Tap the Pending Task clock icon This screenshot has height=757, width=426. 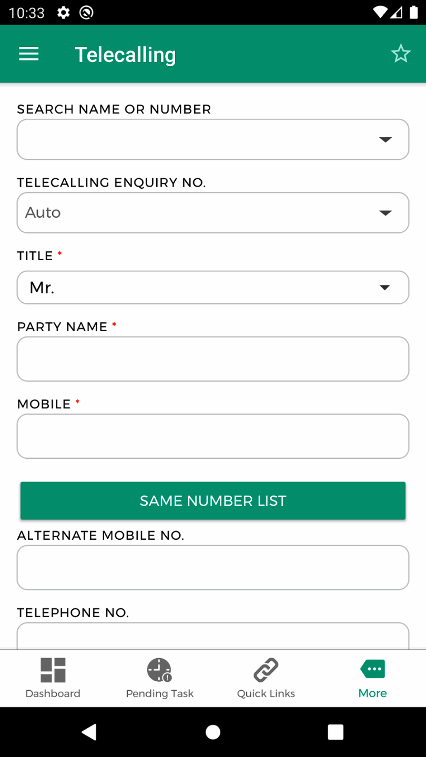(x=159, y=670)
